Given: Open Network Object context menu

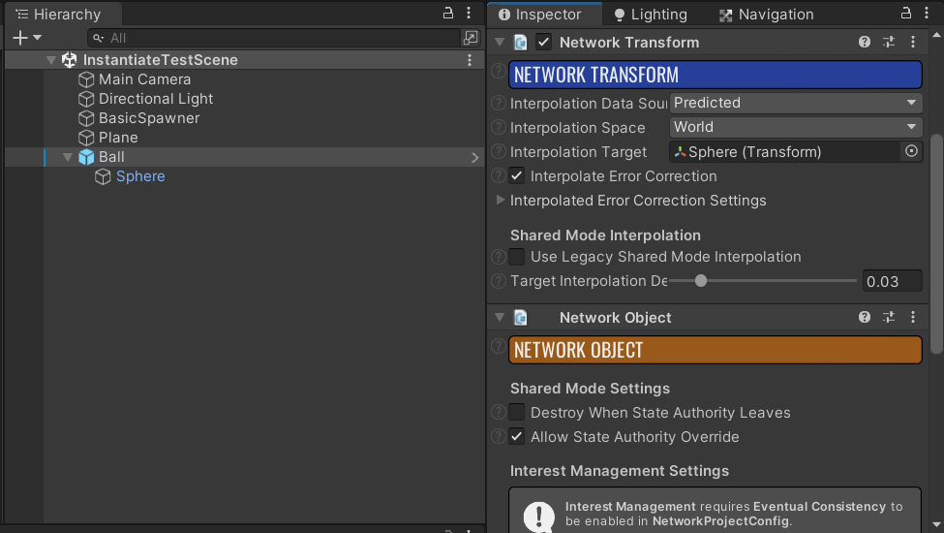Looking at the screenshot, I should (913, 317).
